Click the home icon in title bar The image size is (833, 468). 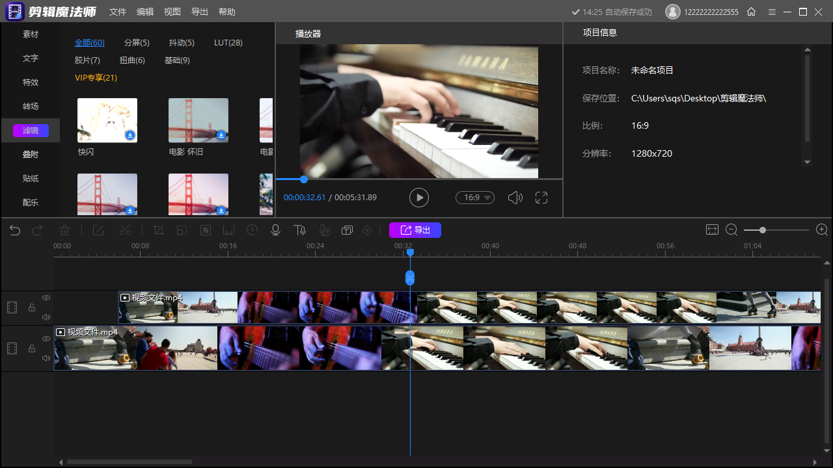[x=751, y=12]
